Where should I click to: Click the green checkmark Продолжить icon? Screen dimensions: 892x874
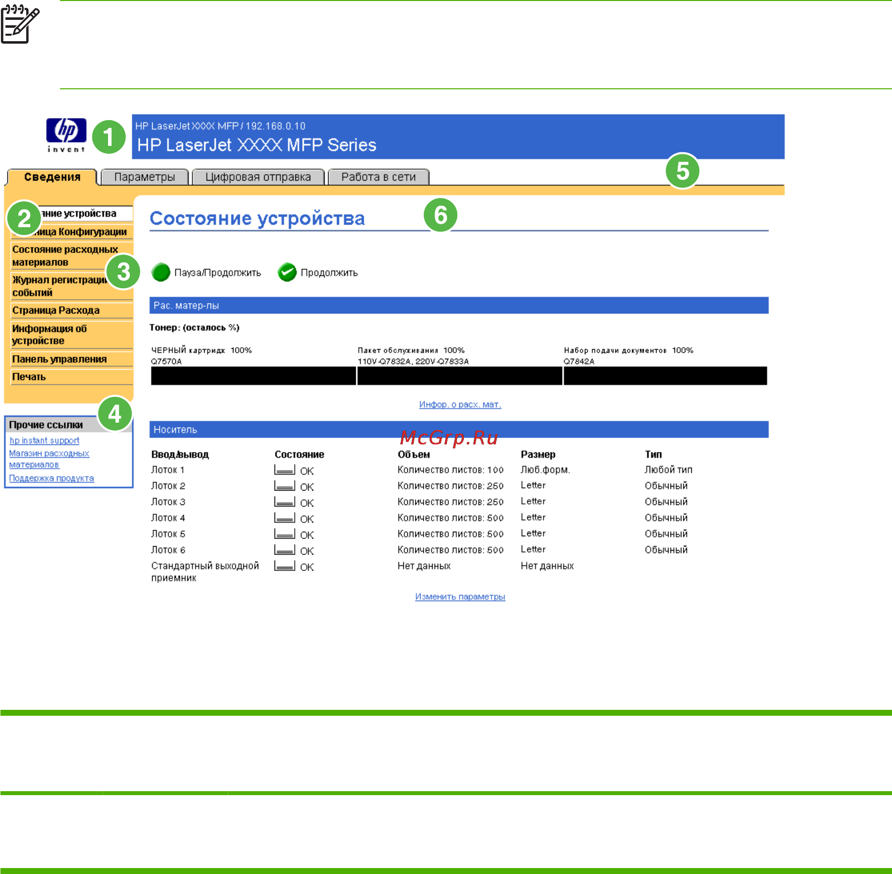point(287,272)
